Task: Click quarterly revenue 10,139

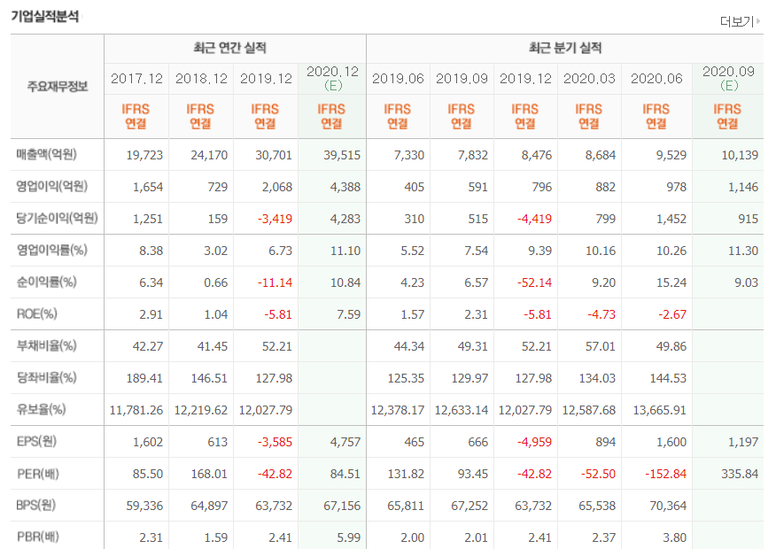Action: (x=740, y=155)
